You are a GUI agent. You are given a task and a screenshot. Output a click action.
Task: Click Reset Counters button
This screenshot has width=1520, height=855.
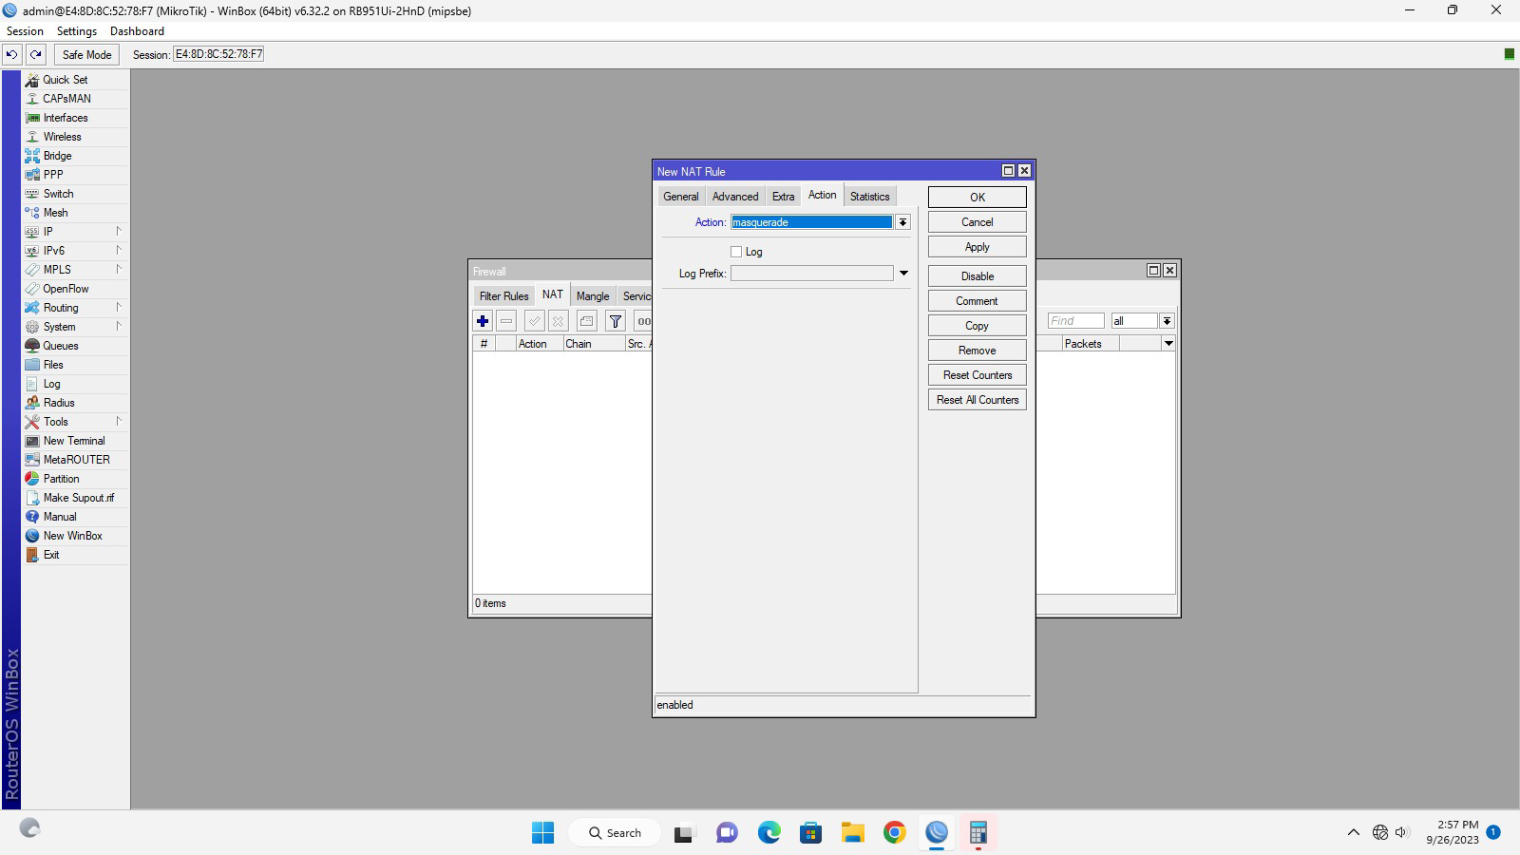coord(978,375)
